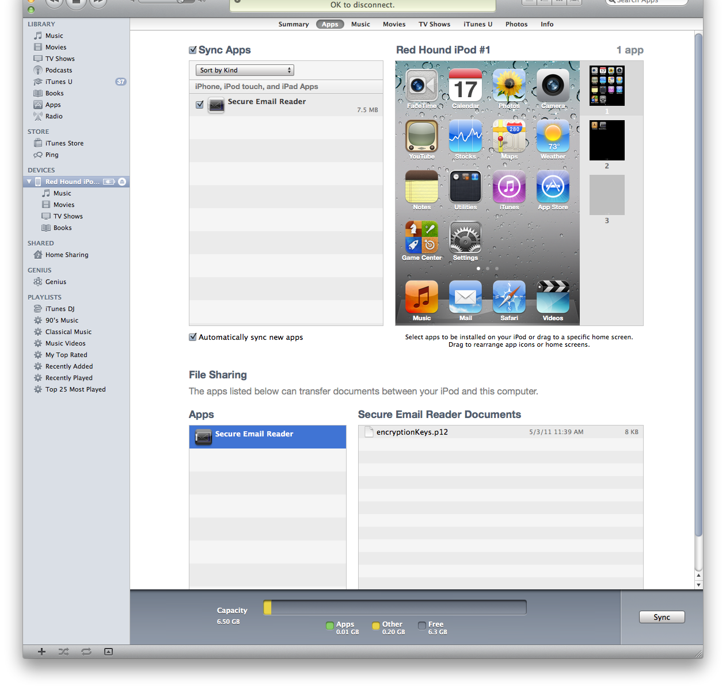The height and width of the screenshot is (690, 726).
Task: Toggle the Sync Apps checkbox
Action: click(193, 51)
